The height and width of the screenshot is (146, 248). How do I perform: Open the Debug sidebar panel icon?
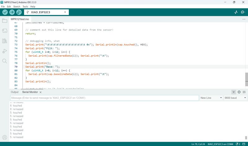point(5,51)
